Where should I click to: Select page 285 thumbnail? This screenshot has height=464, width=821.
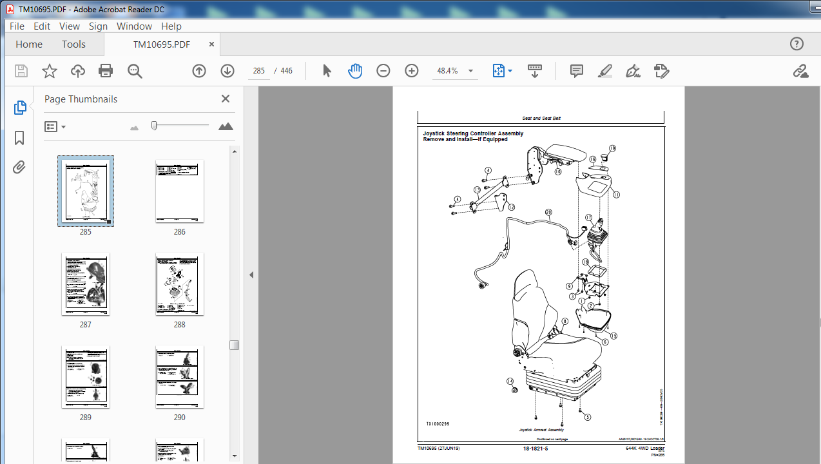86,191
